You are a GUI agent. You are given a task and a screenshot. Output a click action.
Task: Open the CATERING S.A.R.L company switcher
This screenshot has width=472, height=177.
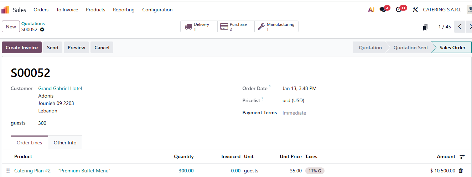[x=442, y=10]
